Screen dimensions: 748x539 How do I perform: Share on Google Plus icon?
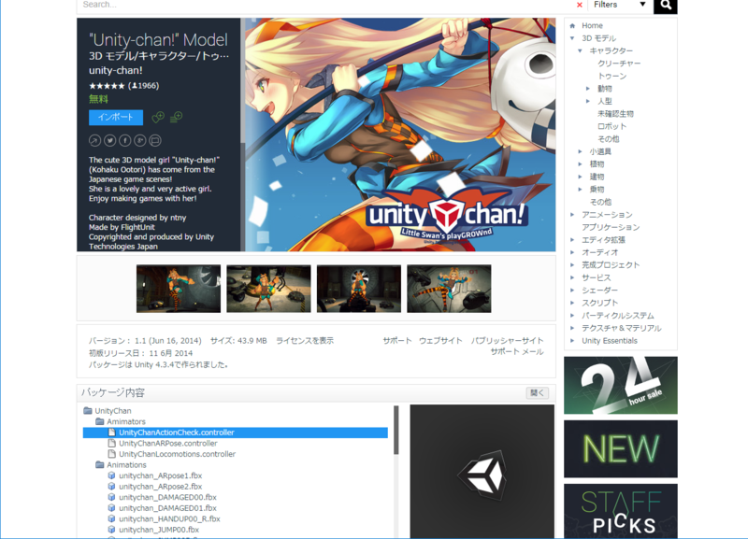(x=139, y=140)
